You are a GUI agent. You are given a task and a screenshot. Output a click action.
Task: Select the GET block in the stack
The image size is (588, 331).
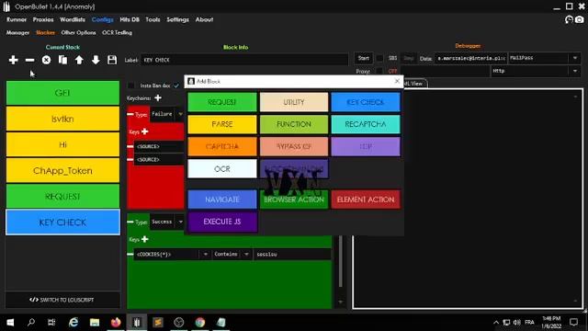point(62,93)
